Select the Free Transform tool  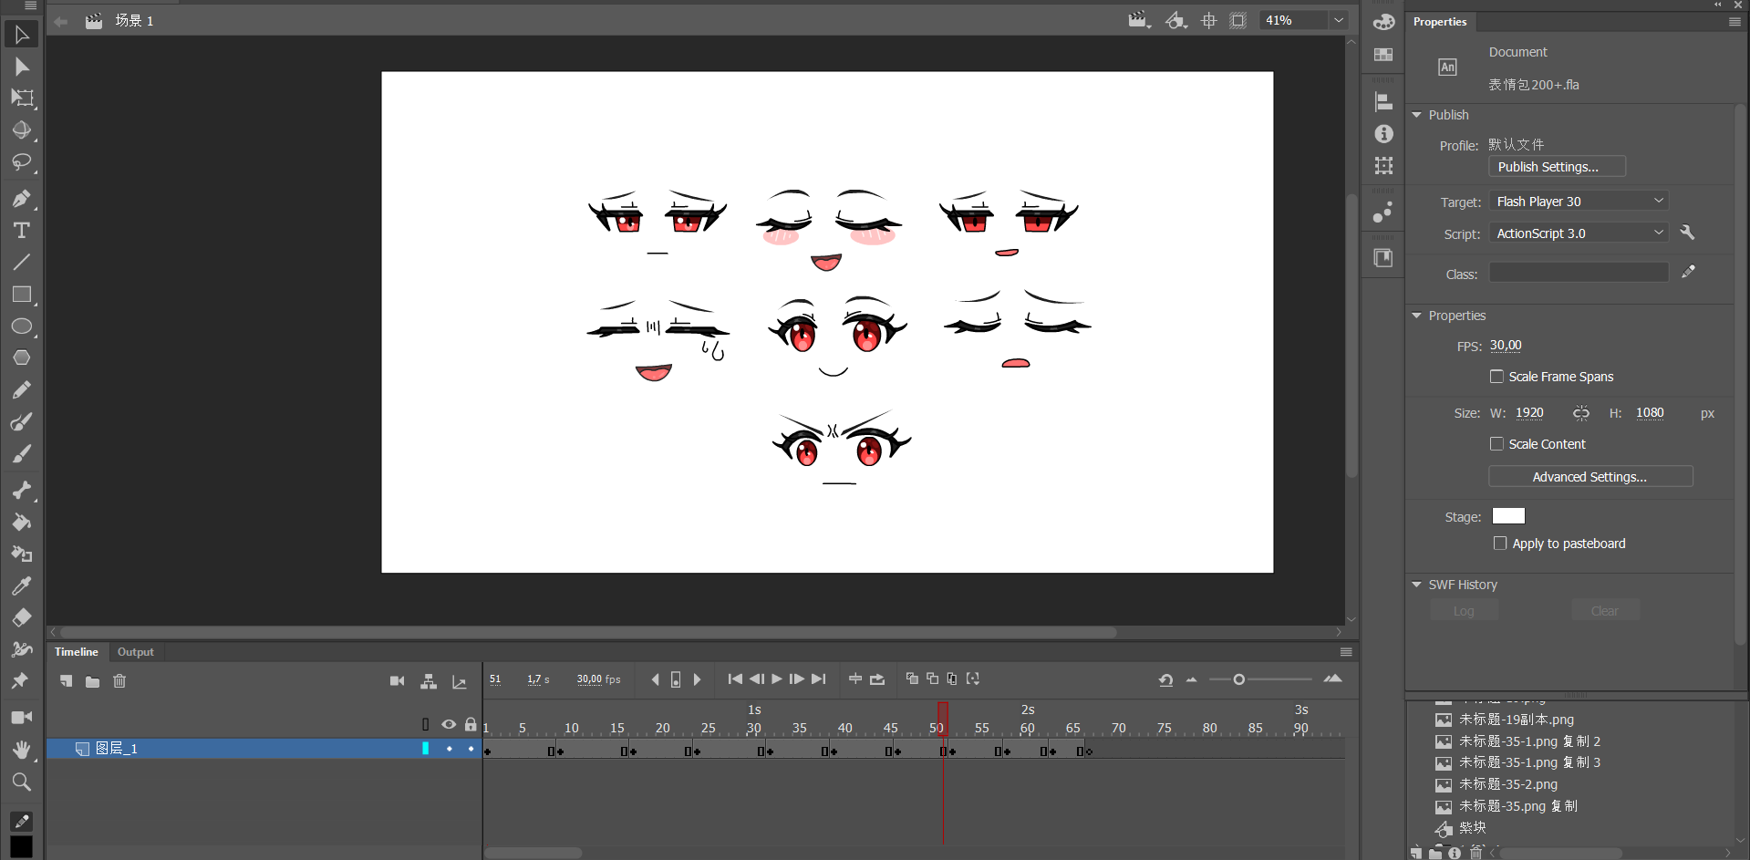(x=21, y=98)
